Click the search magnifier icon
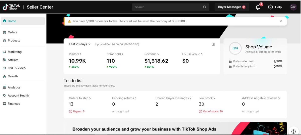The height and width of the screenshot is (135, 301). [205, 7]
